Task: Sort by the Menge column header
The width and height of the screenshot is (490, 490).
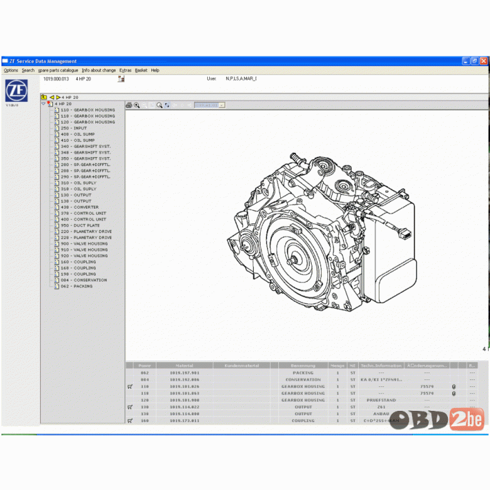Action: [x=337, y=366]
